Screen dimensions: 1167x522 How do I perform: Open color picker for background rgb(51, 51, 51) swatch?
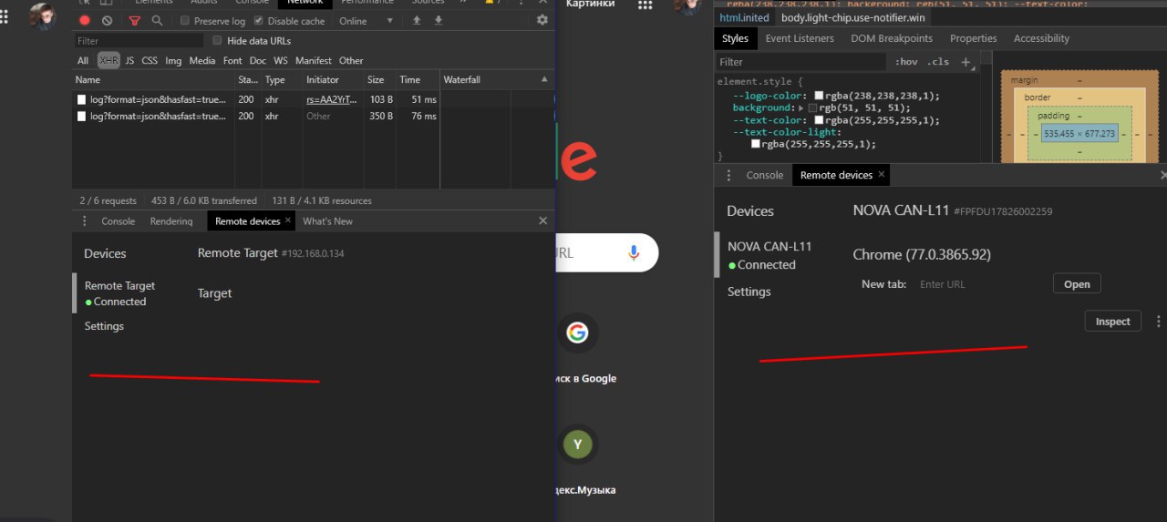coord(812,107)
